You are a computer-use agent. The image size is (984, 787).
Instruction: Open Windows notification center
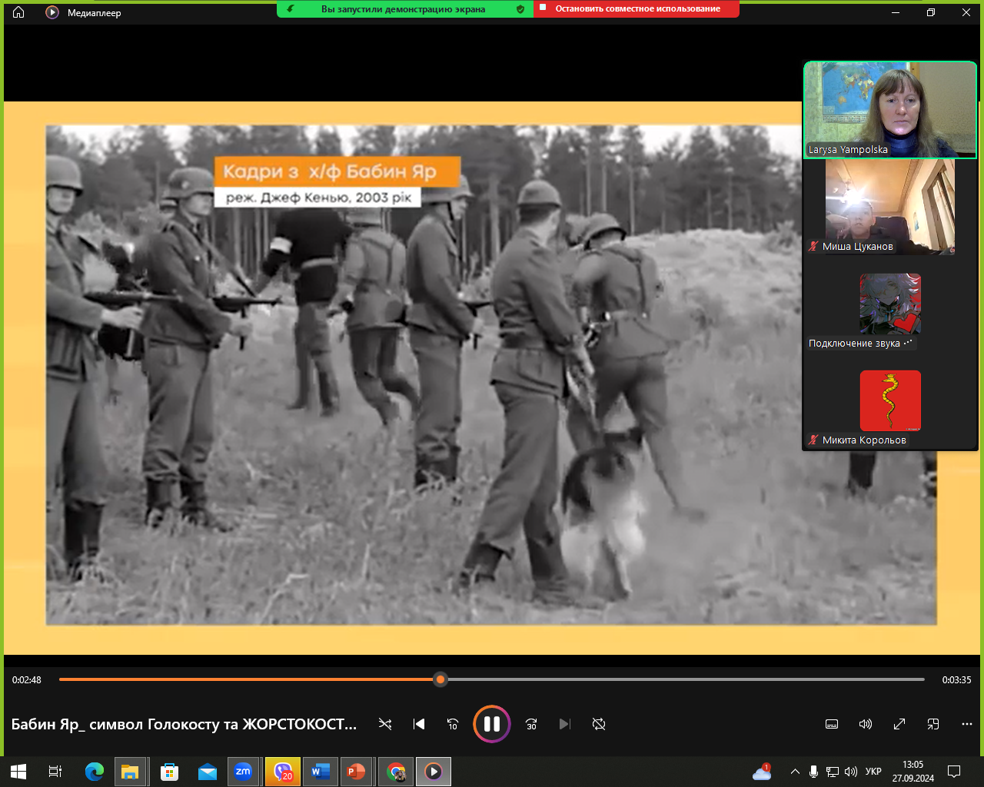(954, 772)
